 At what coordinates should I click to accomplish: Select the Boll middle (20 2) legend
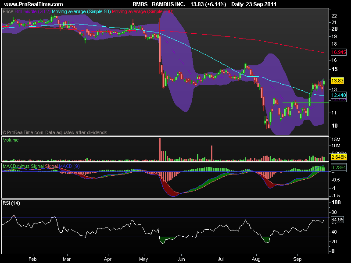[x=32, y=11]
